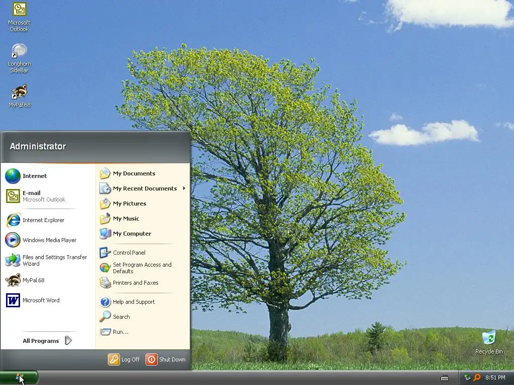514x385 pixels.
Task: Click Search text in Start menu
Action: tap(121, 317)
